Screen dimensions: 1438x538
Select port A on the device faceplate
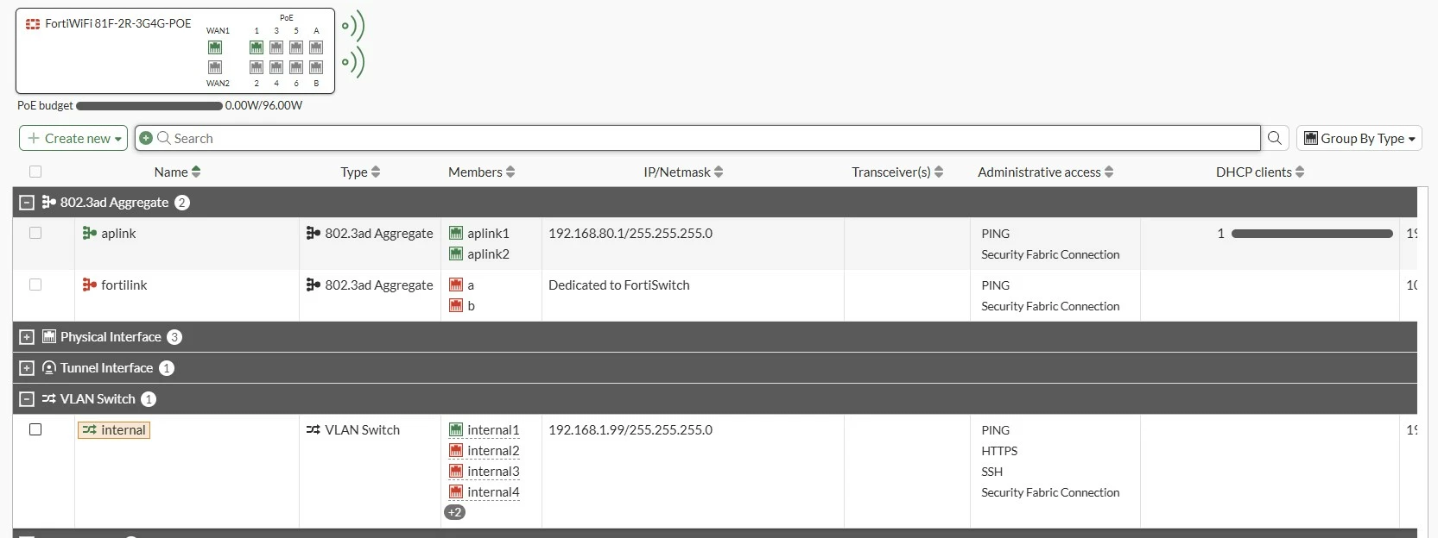[316, 47]
